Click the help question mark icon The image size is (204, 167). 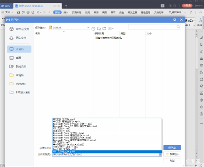(191, 12)
